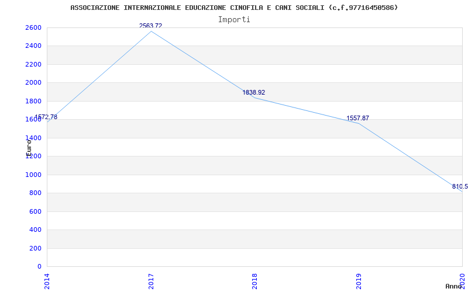Select data label 1838.92

point(253,93)
